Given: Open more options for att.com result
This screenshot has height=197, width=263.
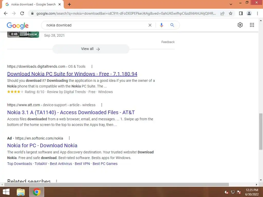Looking at the screenshot, I should click(102, 105).
